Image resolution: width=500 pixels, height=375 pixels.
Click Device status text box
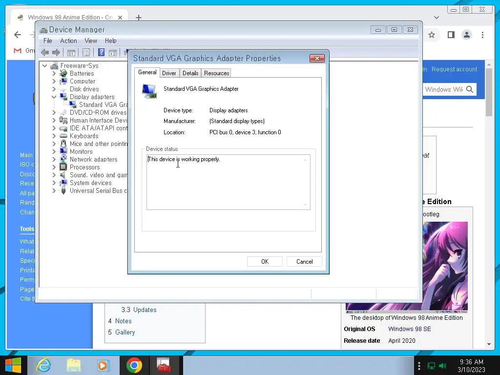[229, 182]
